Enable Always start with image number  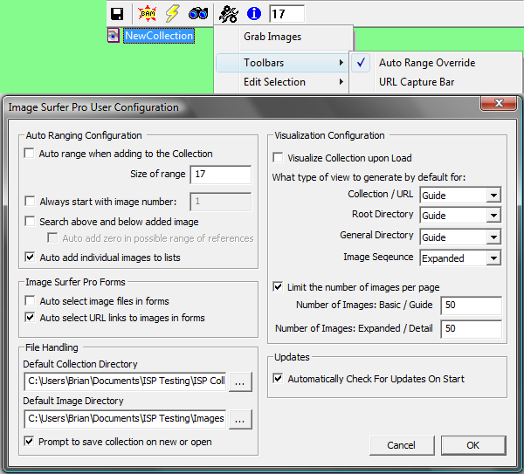30,202
